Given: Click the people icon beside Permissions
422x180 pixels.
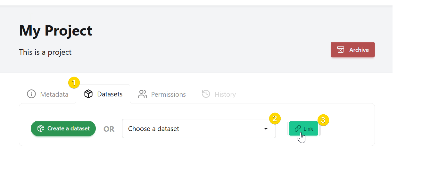Looking at the screenshot, I should click(x=142, y=94).
